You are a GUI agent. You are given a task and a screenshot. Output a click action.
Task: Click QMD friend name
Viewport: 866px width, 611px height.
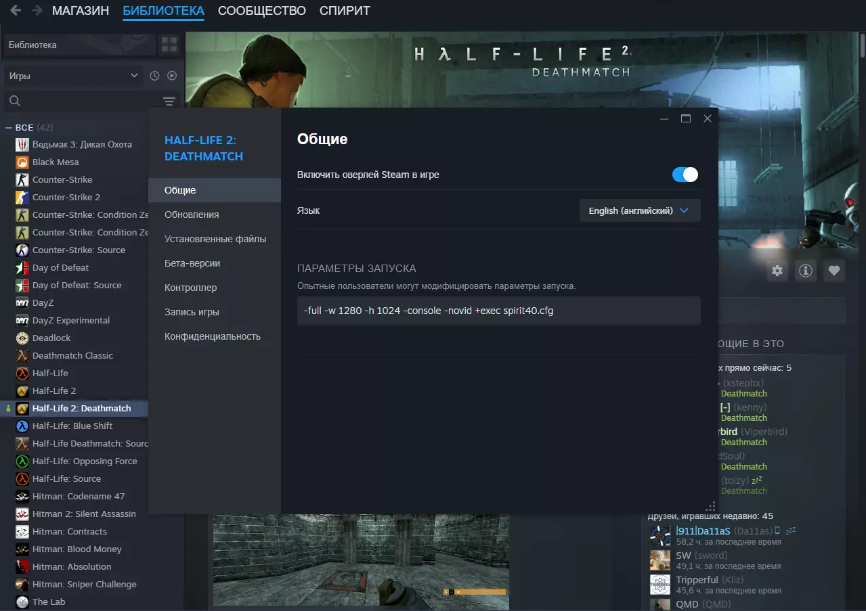[687, 604]
